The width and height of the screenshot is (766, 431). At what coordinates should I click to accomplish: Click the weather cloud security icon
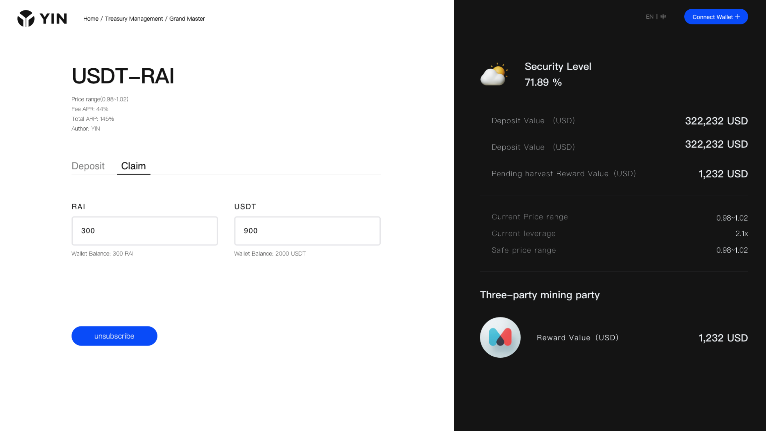pyautogui.click(x=494, y=74)
